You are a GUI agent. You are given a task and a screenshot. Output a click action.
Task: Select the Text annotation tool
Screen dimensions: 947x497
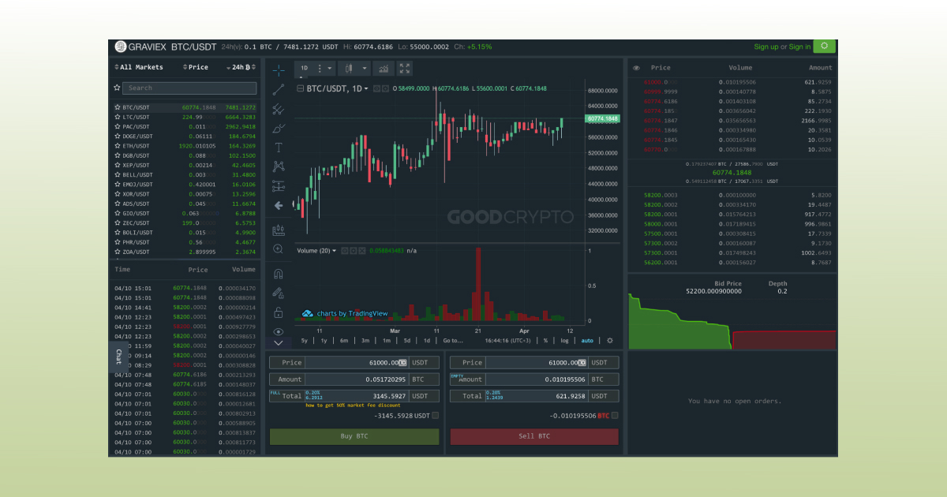click(278, 148)
